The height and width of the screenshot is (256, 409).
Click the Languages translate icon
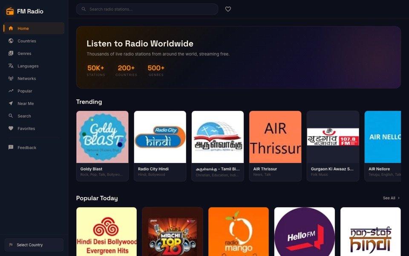(x=11, y=66)
